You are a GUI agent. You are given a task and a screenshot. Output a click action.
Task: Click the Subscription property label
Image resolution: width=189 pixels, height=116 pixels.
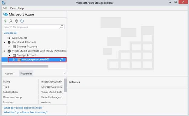[x=10, y=92]
